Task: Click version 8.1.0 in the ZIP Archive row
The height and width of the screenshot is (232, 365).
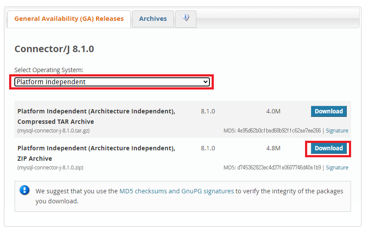Action: [x=208, y=148]
